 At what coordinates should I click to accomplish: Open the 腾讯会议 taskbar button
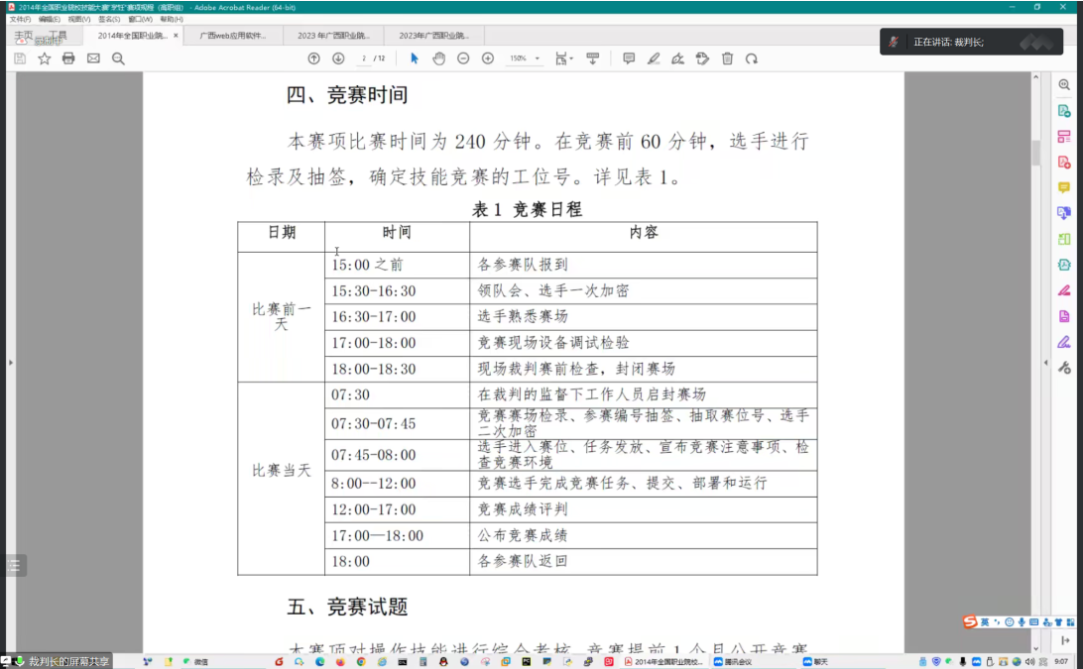[733, 661]
